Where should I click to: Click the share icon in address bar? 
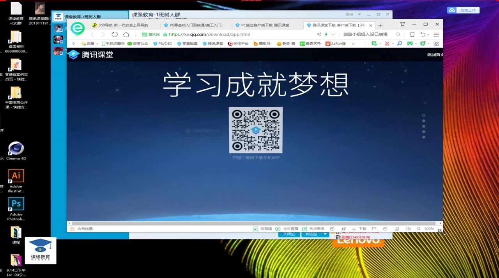click(x=319, y=34)
